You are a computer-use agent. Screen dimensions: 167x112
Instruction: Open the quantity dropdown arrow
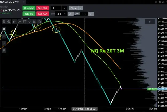click(x=64, y=8)
